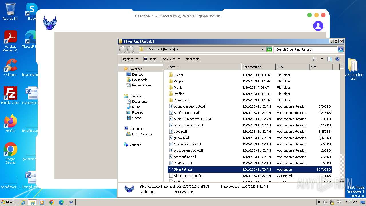The height and width of the screenshot is (206, 366).
Task: Open the Plugins folder
Action: (x=178, y=81)
